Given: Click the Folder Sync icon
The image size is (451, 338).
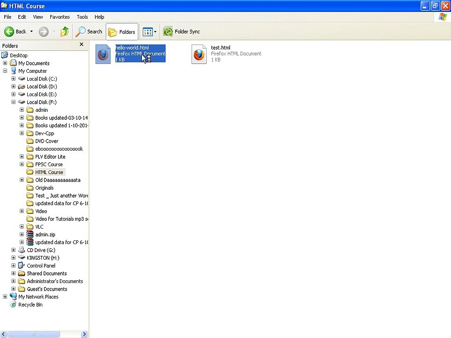Looking at the screenshot, I should coord(168,31).
